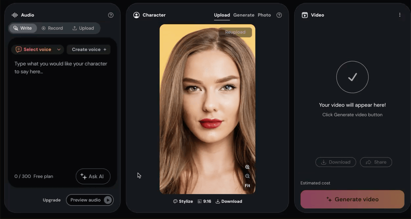Select the Character Upload tab
The image size is (411, 219).
point(222,15)
